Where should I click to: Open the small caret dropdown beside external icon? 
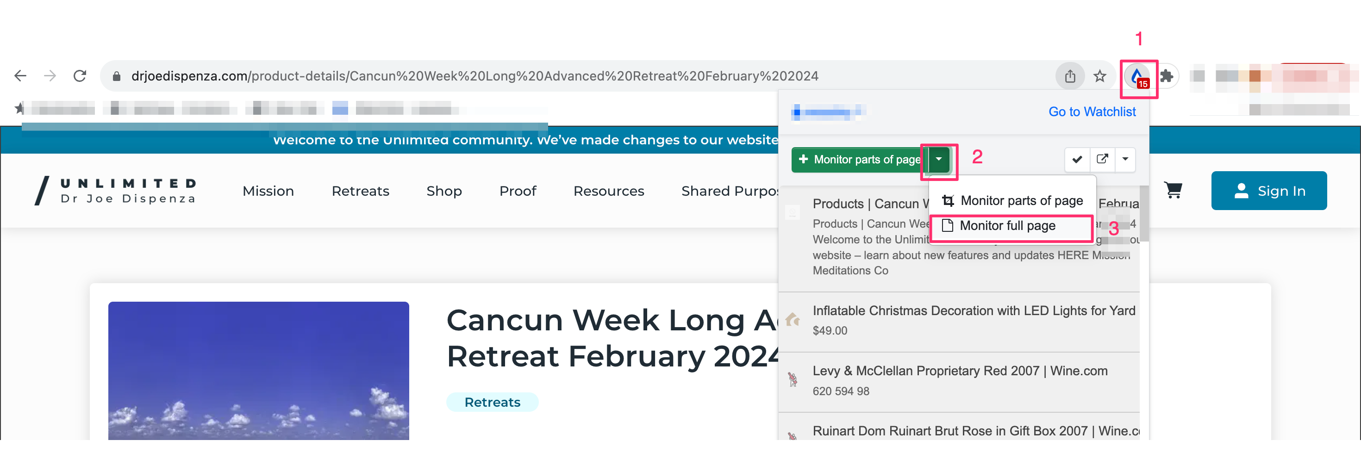pyautogui.click(x=1125, y=159)
